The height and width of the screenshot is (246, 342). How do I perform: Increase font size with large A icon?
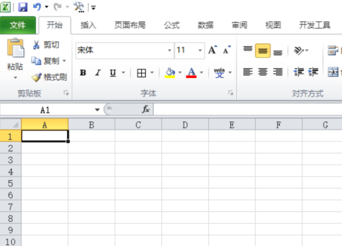coord(213,50)
